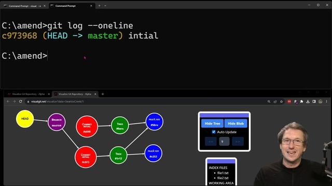
Task: Bookmark this page with star icon
Action: [x=281, y=102]
